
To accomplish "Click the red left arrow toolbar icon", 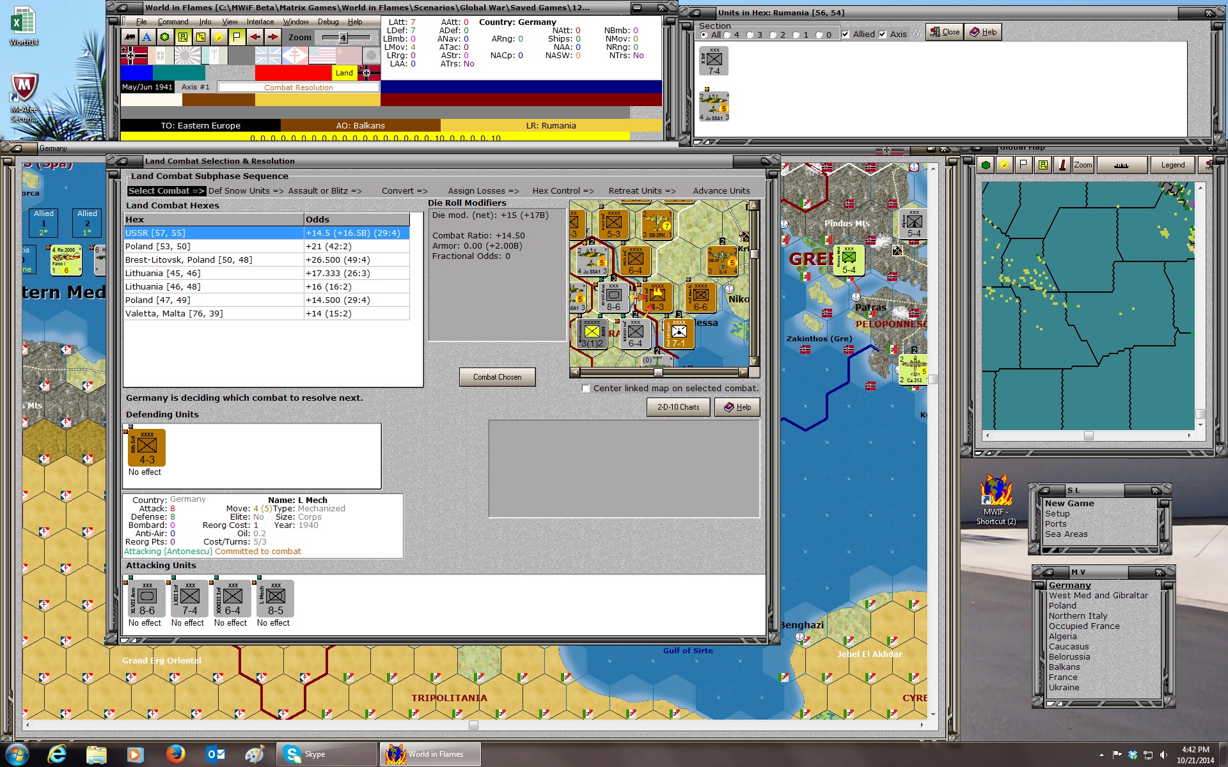I will point(255,37).
